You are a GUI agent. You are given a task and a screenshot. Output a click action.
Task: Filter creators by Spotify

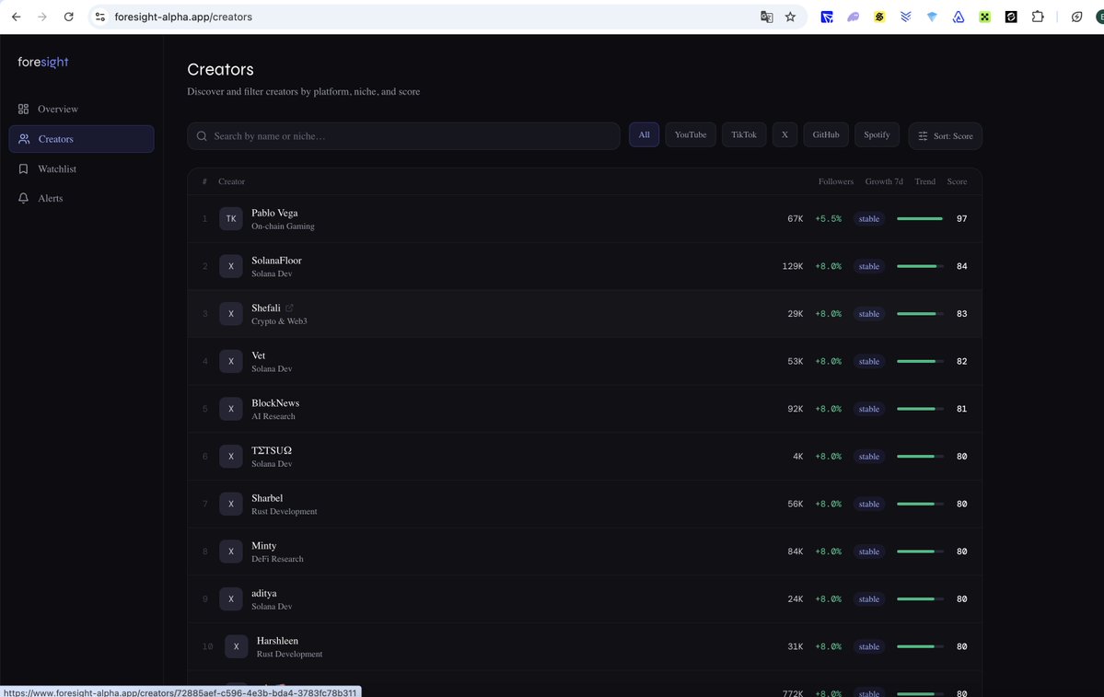(877, 134)
